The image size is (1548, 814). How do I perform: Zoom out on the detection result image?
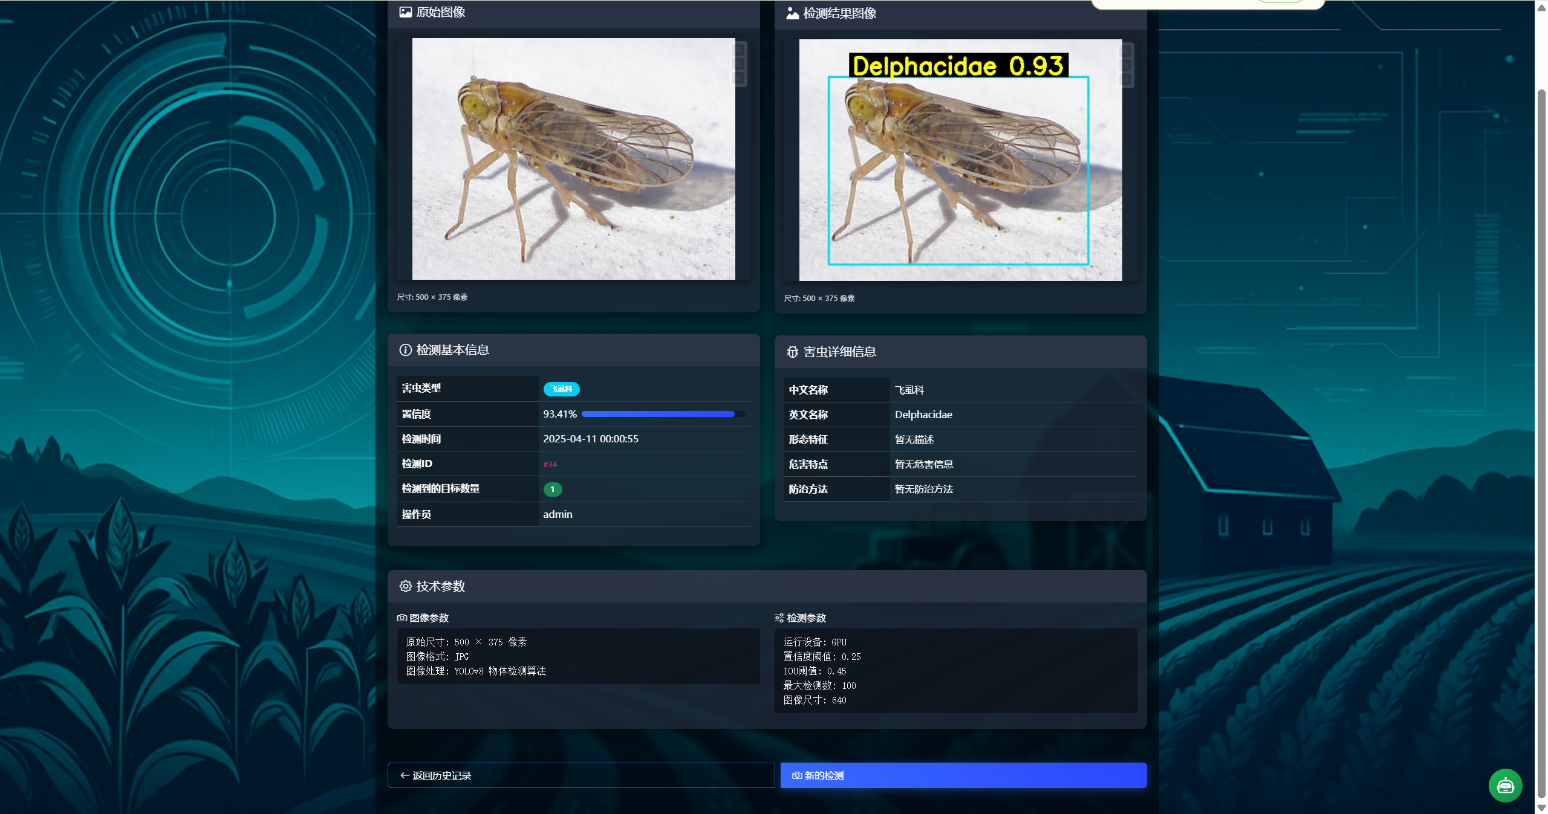(1126, 65)
